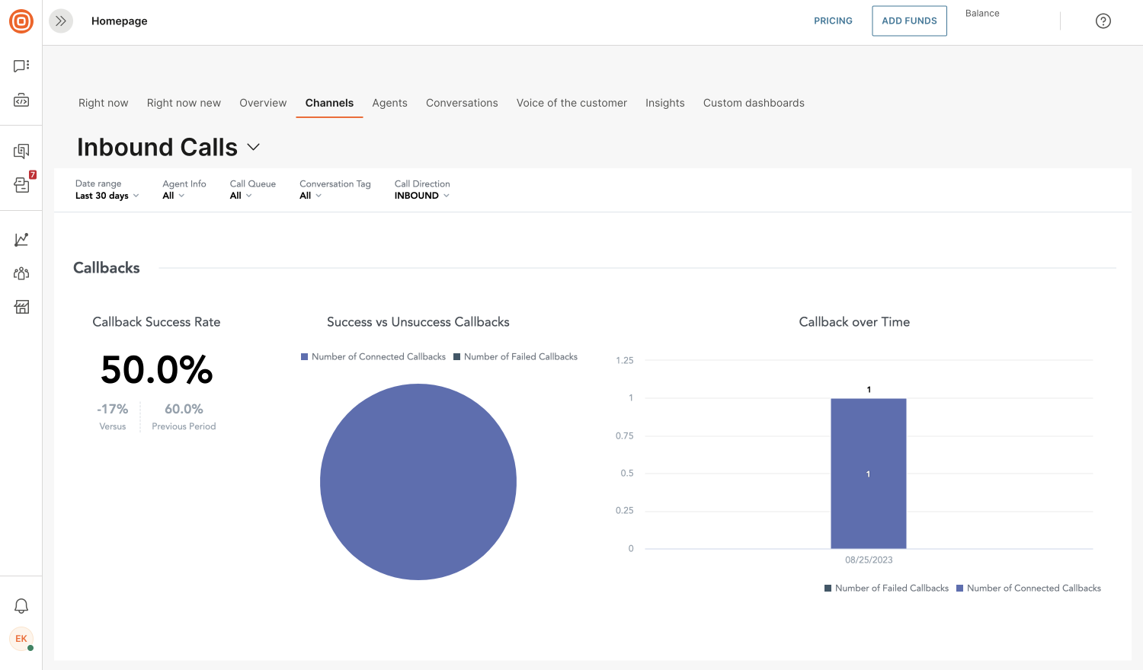Screen dimensions: 1143x670
Task: Open the Call Queue filter dropdown
Action: (x=240, y=195)
